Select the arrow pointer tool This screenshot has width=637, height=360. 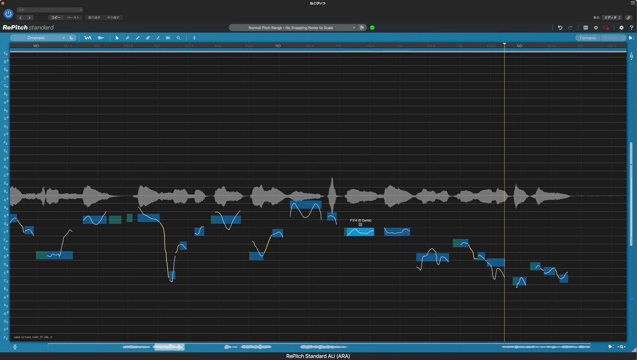(117, 38)
